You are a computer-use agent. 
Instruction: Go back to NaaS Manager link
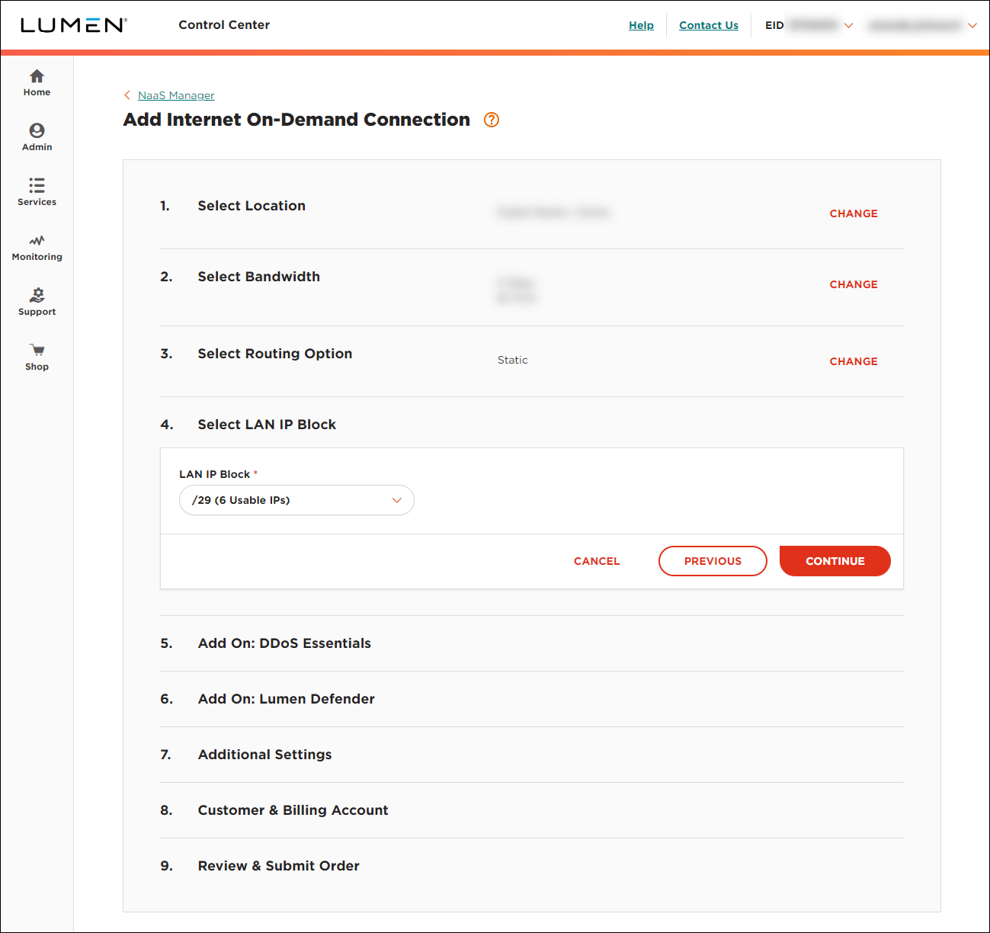(176, 95)
